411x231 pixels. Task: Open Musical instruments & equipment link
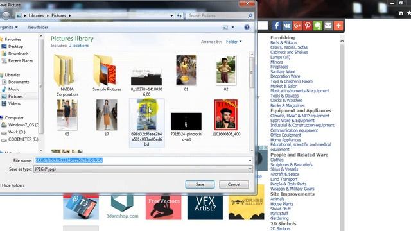(300, 91)
